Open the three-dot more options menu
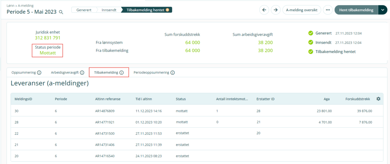The image size is (390, 164). [x=328, y=10]
